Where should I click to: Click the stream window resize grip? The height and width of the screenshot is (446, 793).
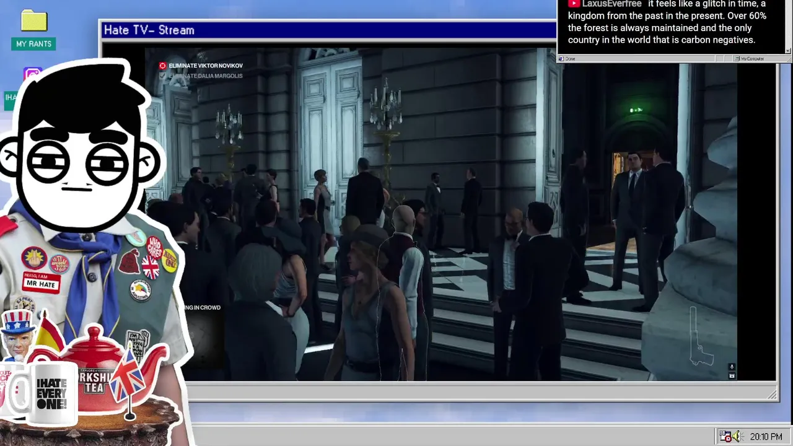click(x=773, y=394)
